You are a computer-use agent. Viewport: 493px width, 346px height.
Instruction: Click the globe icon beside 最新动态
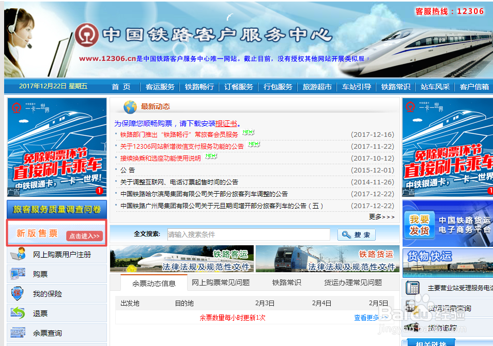point(130,107)
